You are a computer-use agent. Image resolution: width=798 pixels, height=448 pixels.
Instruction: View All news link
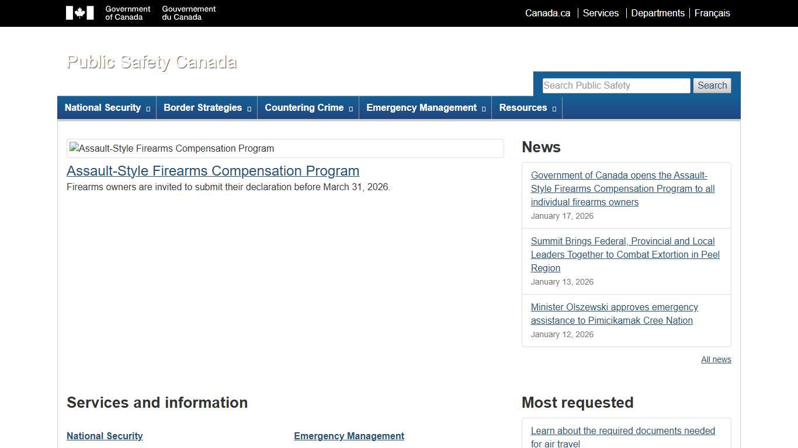(716, 359)
